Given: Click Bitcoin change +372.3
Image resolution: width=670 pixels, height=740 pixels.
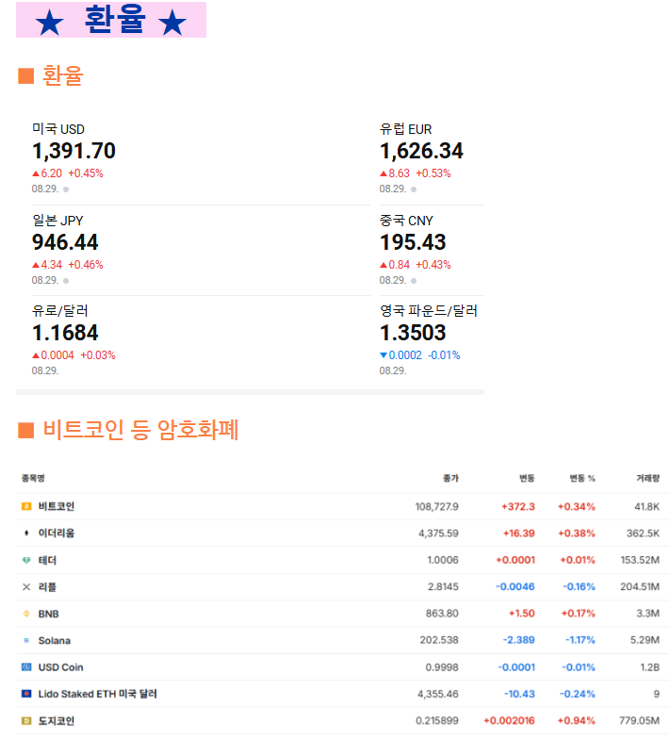Looking at the screenshot, I should (x=518, y=506).
